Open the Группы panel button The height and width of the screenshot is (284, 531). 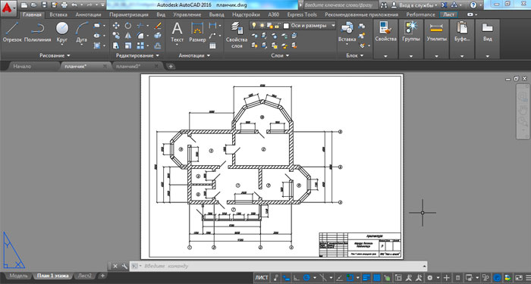(411, 39)
